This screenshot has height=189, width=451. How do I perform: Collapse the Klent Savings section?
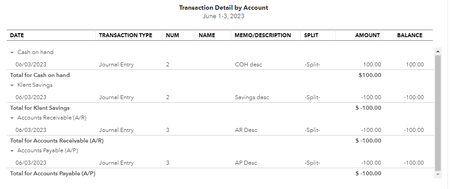click(x=12, y=85)
